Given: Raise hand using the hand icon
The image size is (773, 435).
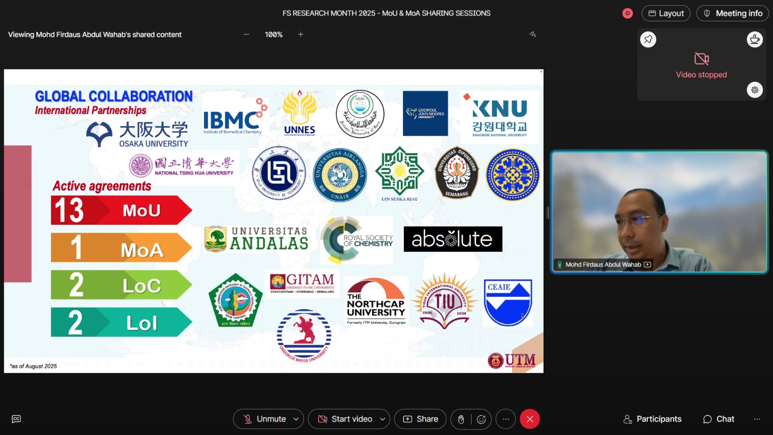Looking at the screenshot, I should [x=461, y=419].
